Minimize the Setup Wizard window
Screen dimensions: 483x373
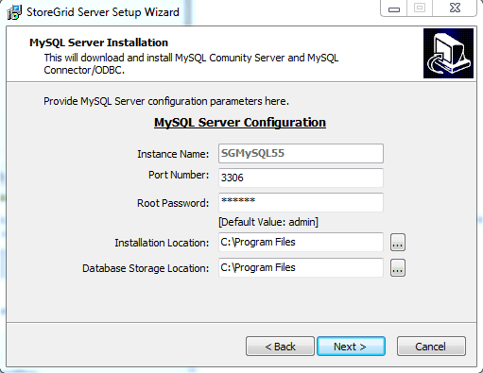point(394,8)
